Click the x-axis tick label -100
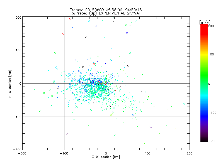The width and height of the screenshot is (223, 167). (64, 153)
